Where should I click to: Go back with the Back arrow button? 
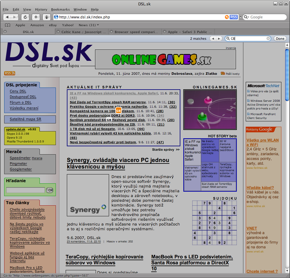[7, 17]
